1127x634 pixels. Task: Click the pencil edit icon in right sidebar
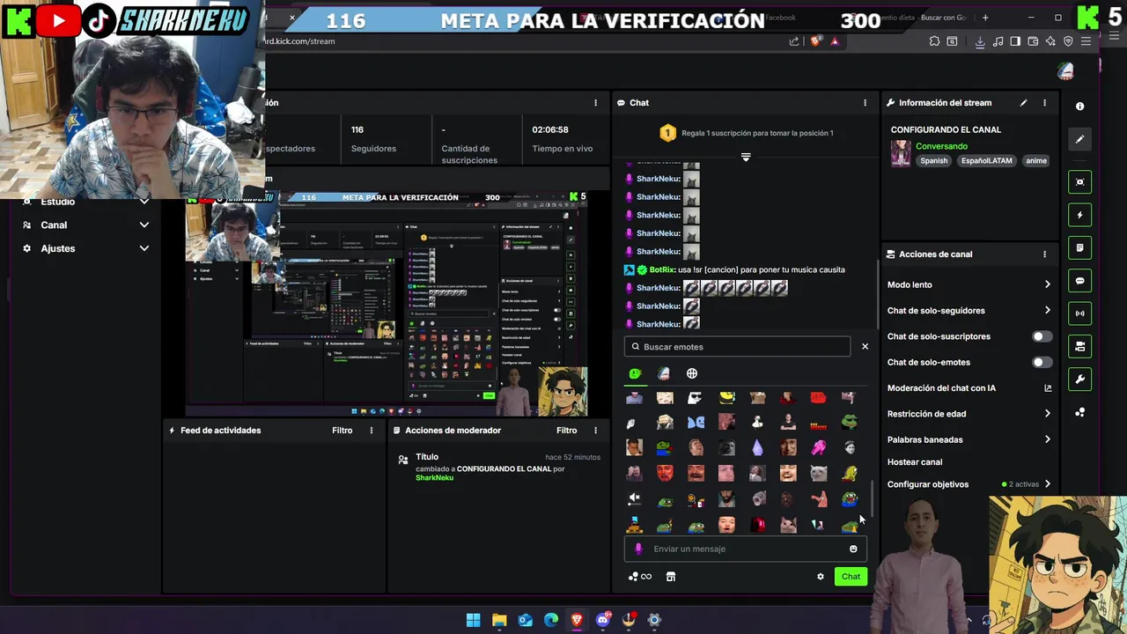click(x=1079, y=139)
